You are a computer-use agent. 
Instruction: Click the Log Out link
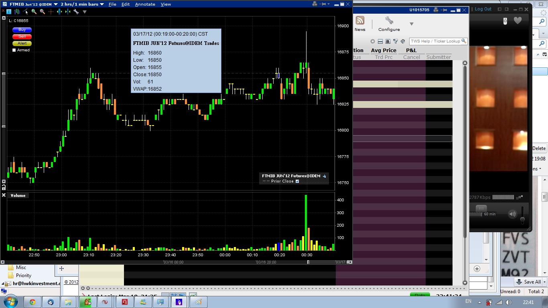coord(483,9)
